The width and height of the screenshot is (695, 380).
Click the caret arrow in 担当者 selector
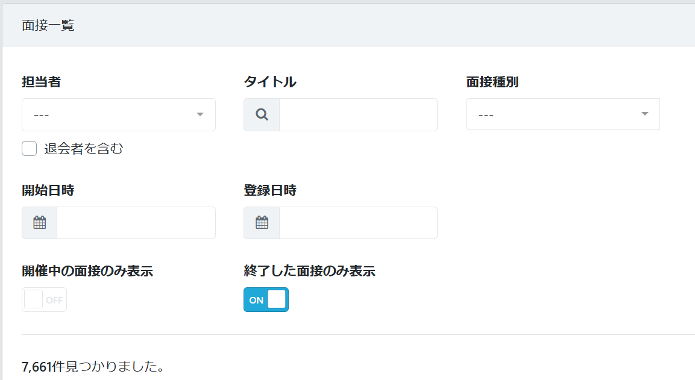(200, 114)
